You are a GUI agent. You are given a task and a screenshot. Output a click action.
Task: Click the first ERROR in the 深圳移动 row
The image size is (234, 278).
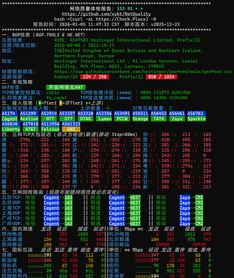tap(162, 245)
